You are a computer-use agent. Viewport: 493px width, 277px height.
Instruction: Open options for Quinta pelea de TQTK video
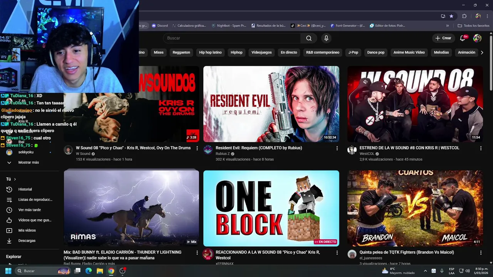[481, 253]
